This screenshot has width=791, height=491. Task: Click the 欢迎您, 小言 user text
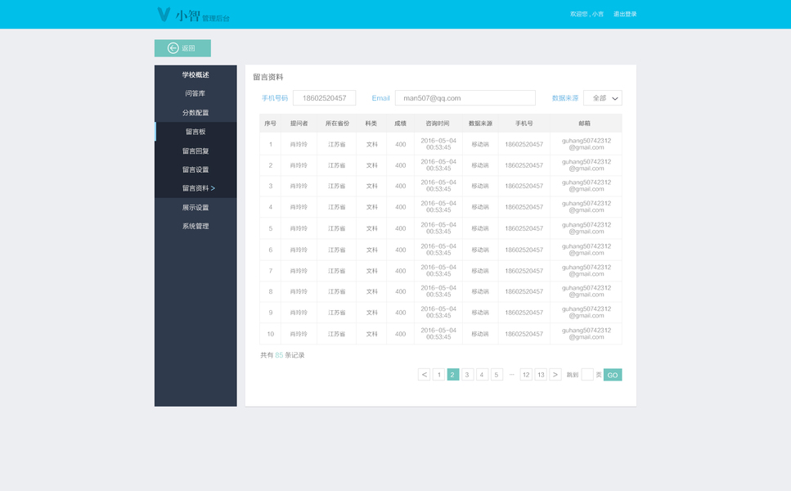click(x=587, y=14)
